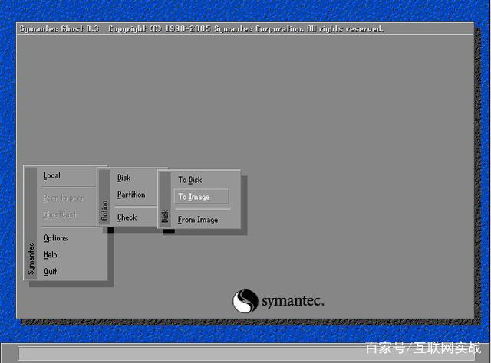Screen dimensions: 491x363
Task: Click the vertical Action submenu sidebar label
Action: (x=104, y=211)
